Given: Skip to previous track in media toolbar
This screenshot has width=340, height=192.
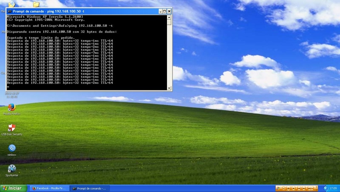Looking at the screenshot, I should click(x=299, y=188).
